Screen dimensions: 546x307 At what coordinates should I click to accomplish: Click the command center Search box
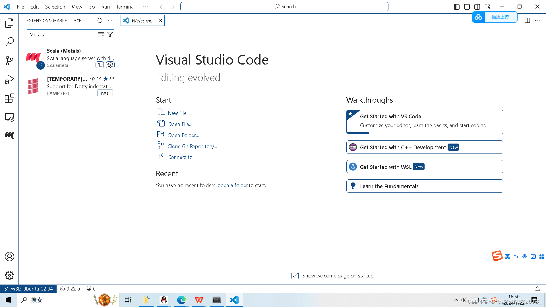pos(284,7)
